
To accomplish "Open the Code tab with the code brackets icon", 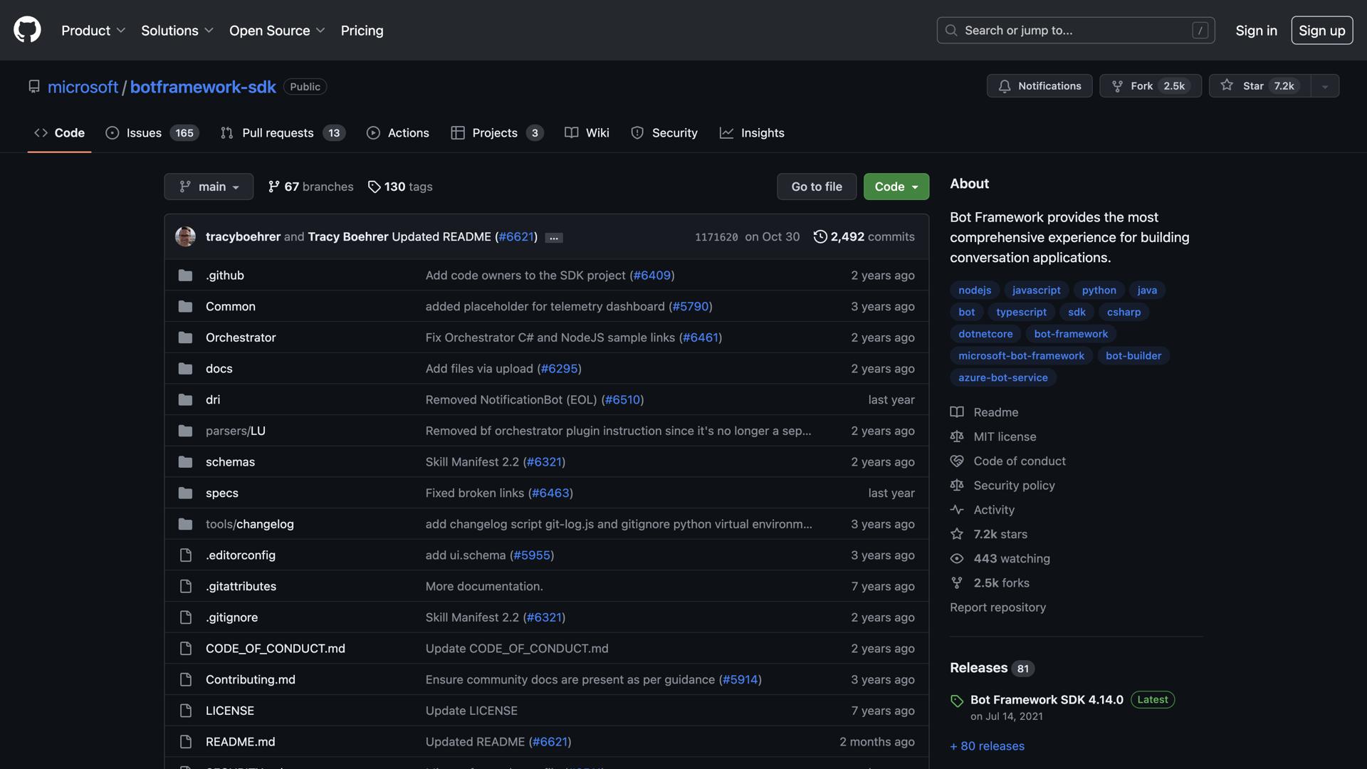I will coord(41,132).
